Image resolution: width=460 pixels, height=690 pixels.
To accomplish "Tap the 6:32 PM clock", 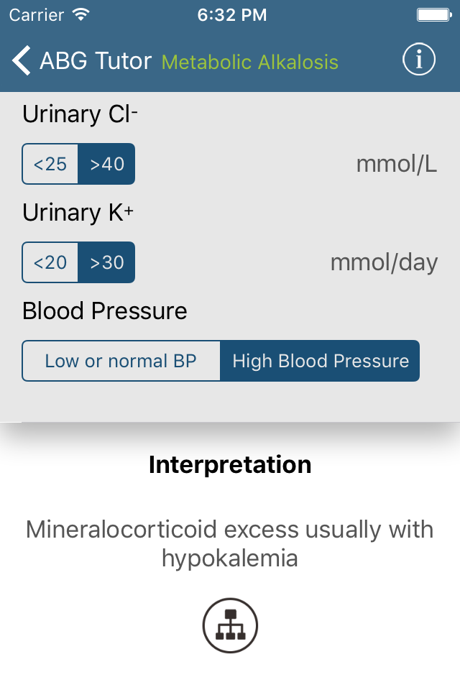I will 232,15.
